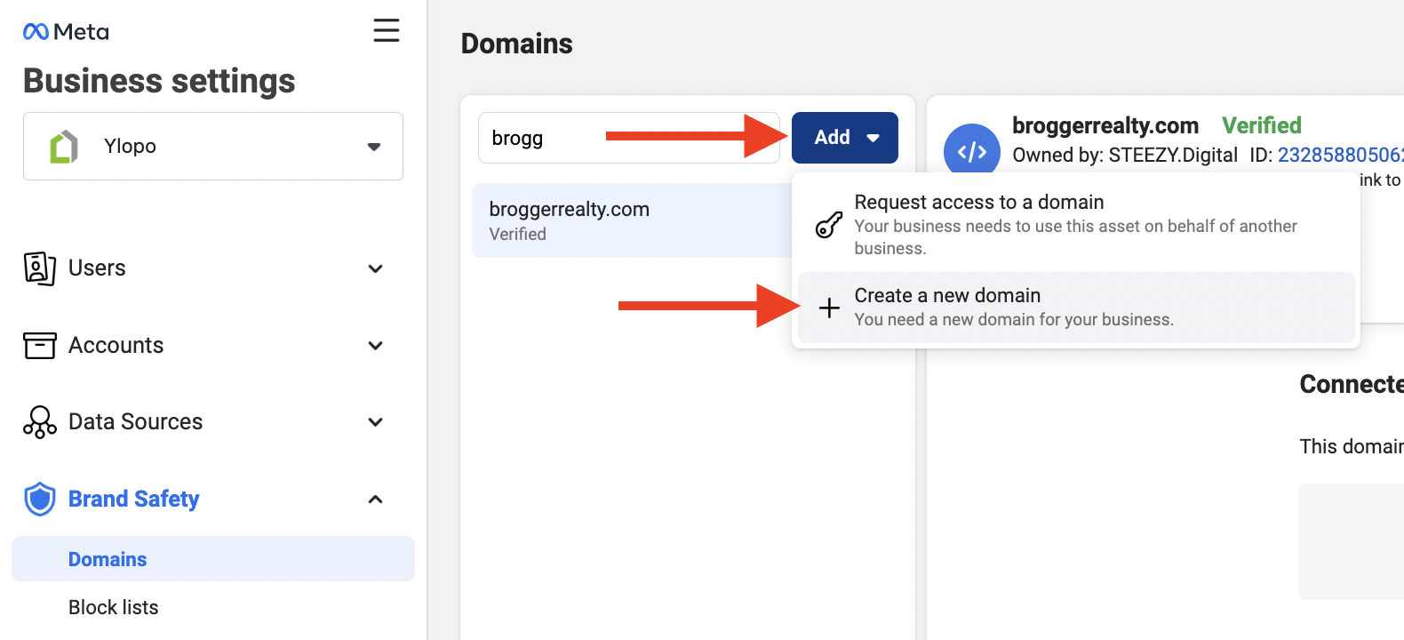
Task: Click the domain ID number link
Action: pyautogui.click(x=1341, y=156)
